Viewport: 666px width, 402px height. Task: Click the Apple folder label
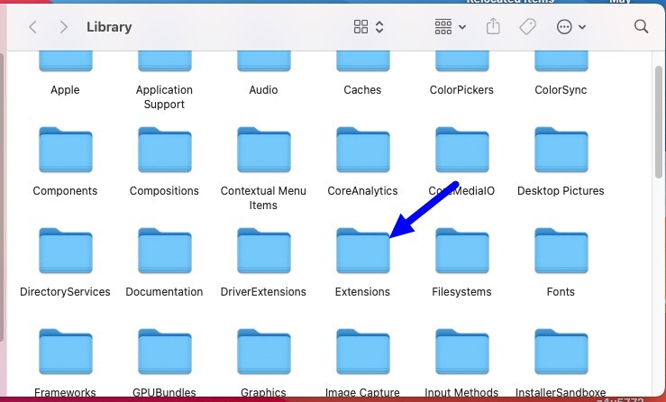[x=65, y=90]
